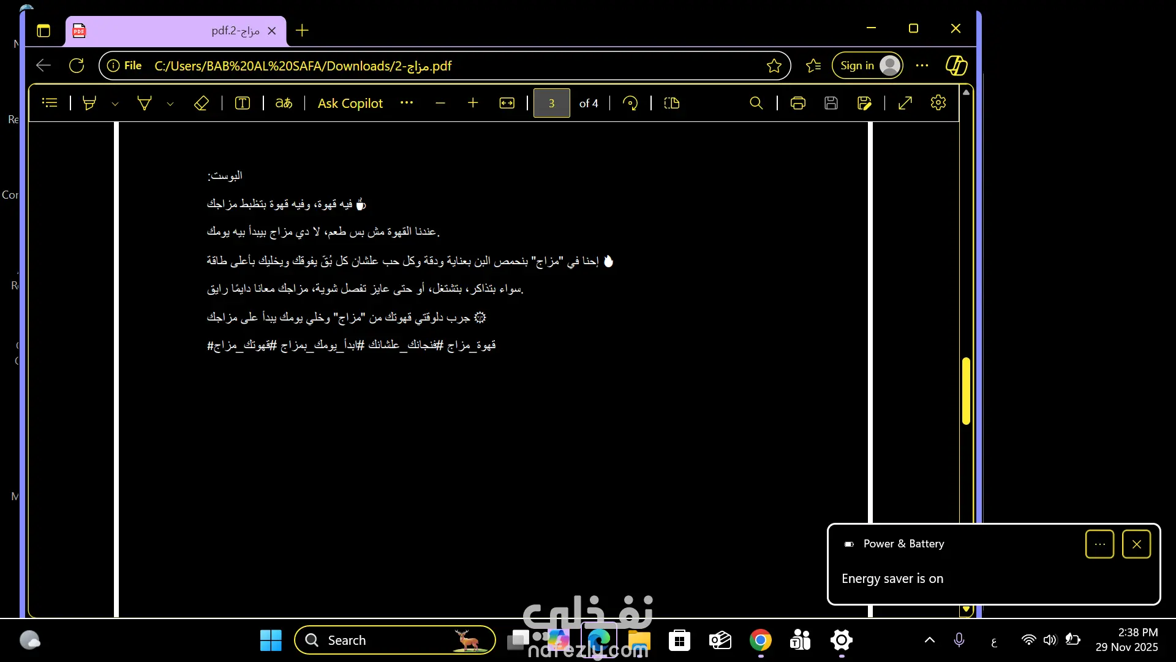This screenshot has width=1176, height=662.
Task: Open the PDF table of contents
Action: [50, 103]
